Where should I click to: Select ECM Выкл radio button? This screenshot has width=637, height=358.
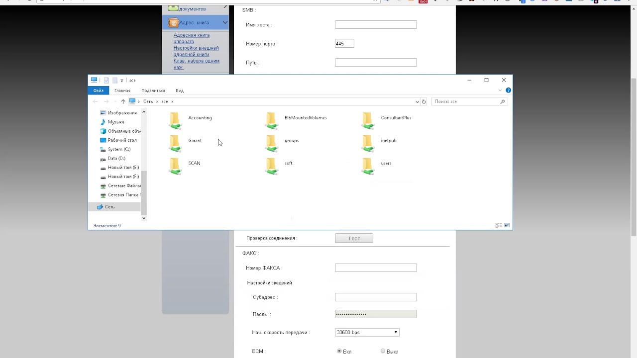(383, 351)
